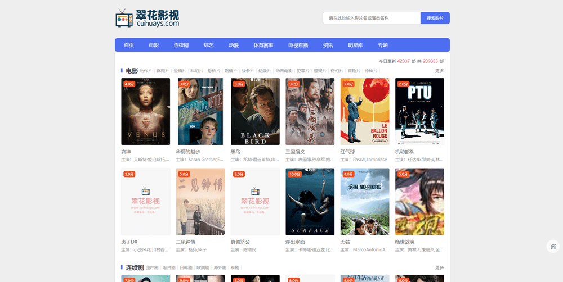Click the 黑鸟 title text

[x=235, y=152]
